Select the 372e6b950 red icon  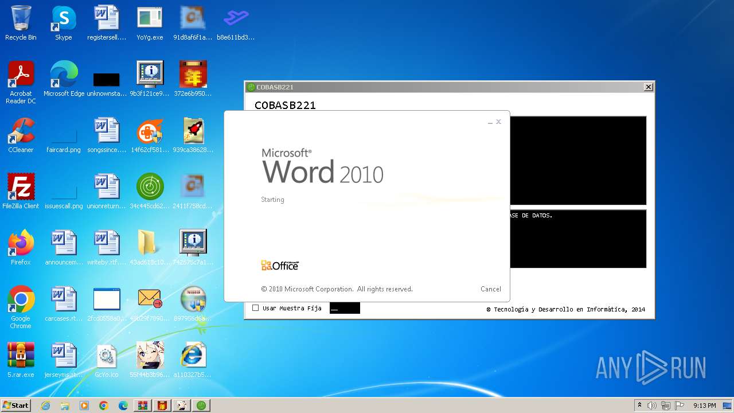click(x=193, y=79)
